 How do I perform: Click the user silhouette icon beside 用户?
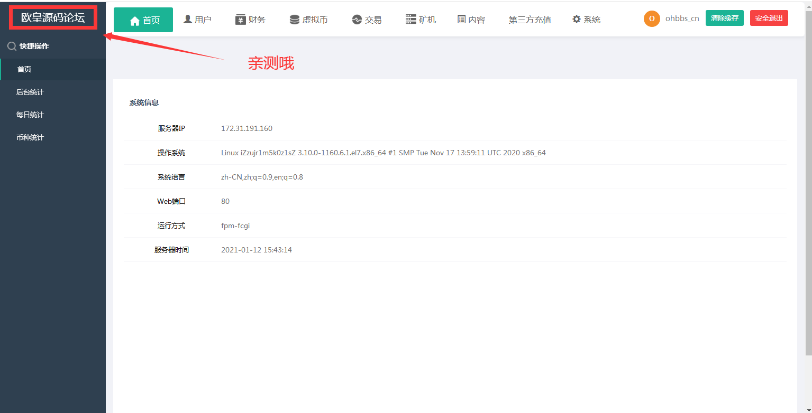click(187, 19)
